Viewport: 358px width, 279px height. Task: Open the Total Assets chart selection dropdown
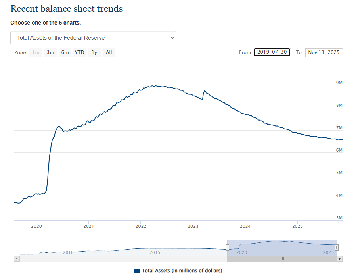pyautogui.click(x=93, y=38)
